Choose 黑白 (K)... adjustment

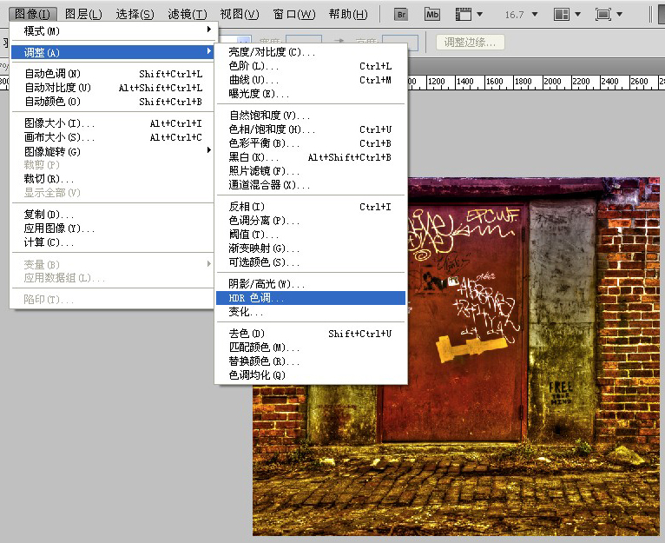311,157
